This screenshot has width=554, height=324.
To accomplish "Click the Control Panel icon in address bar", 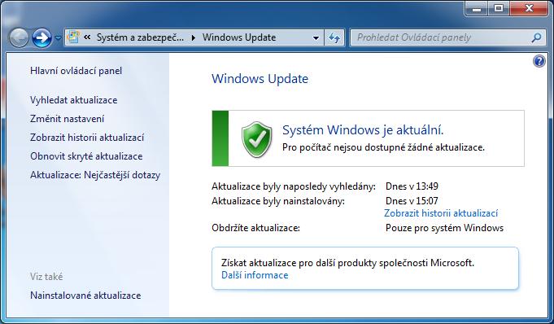I will click(73, 37).
